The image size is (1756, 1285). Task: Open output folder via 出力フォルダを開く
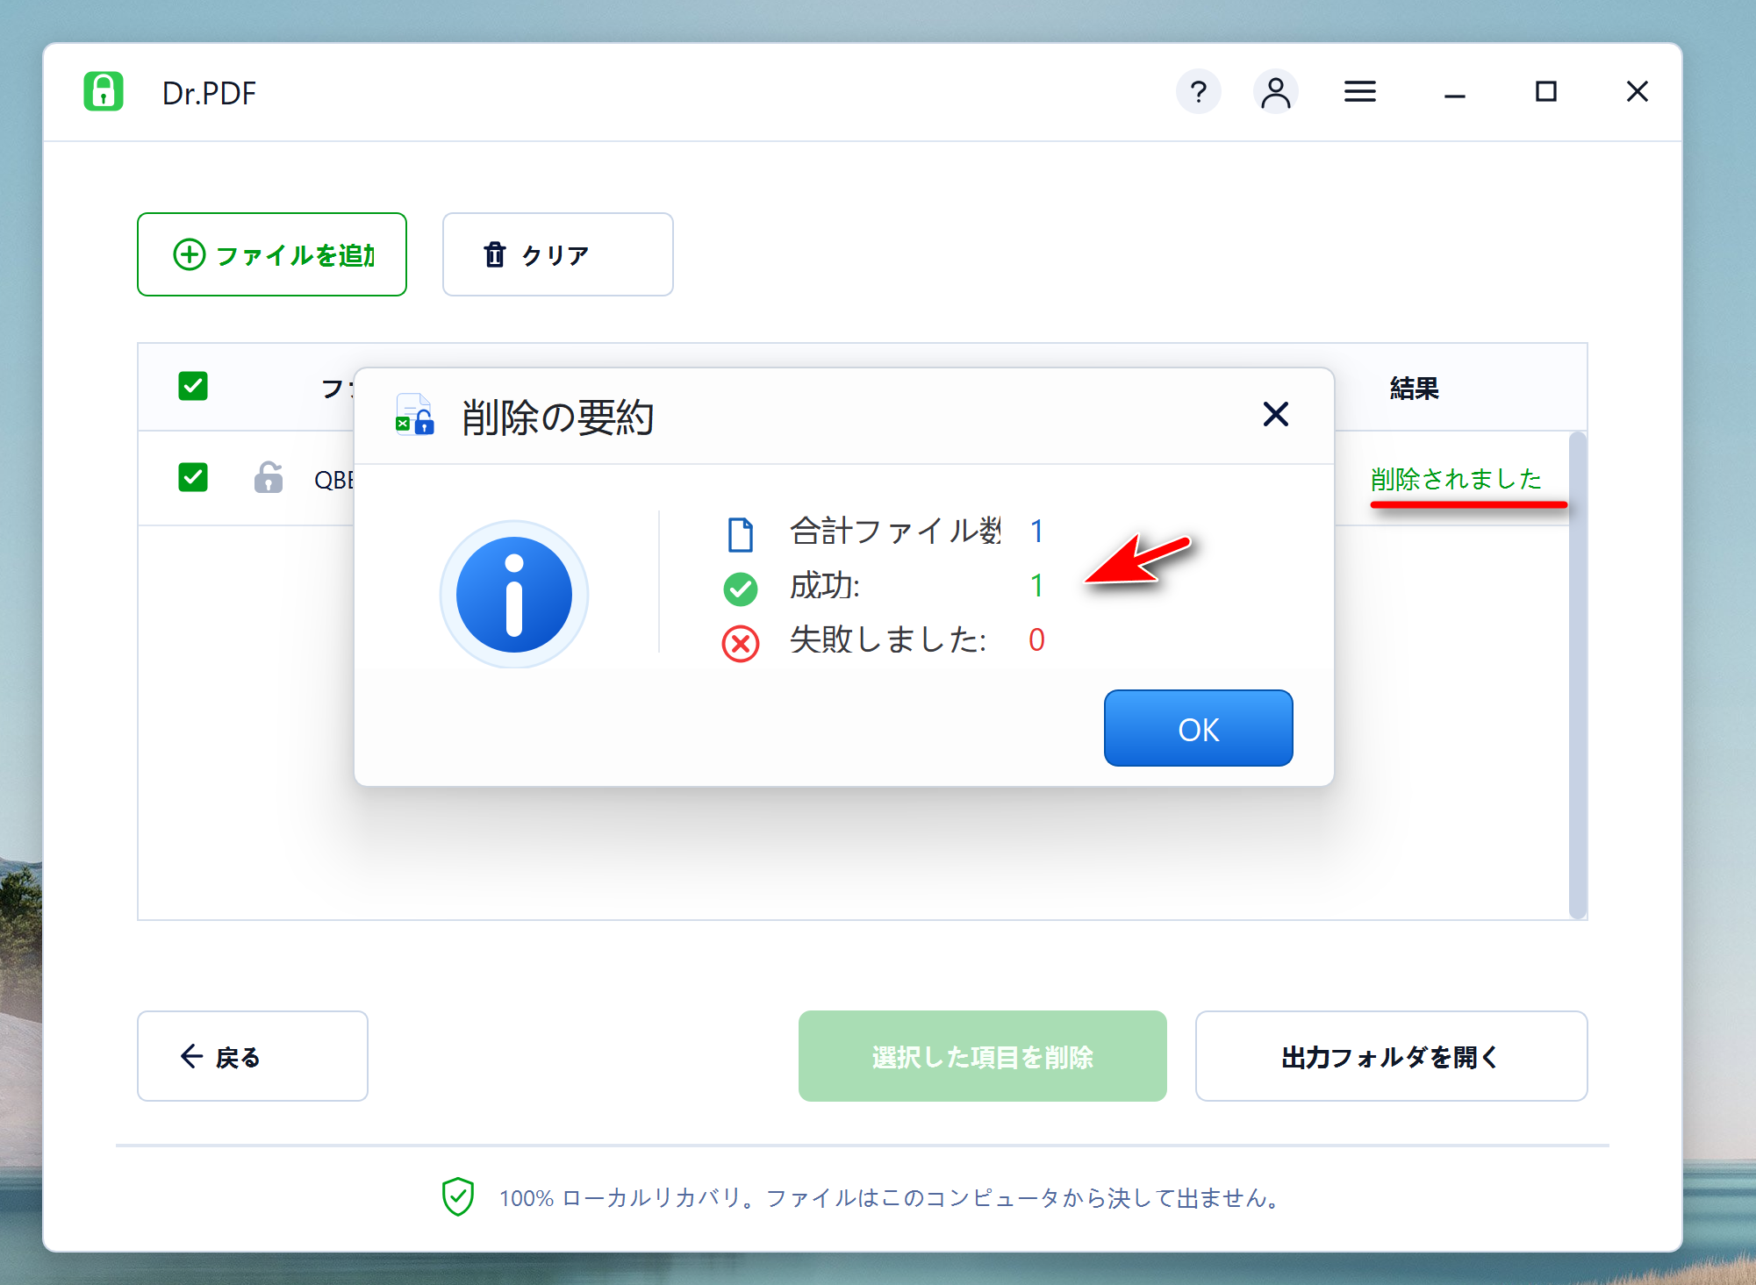[x=1392, y=1056]
